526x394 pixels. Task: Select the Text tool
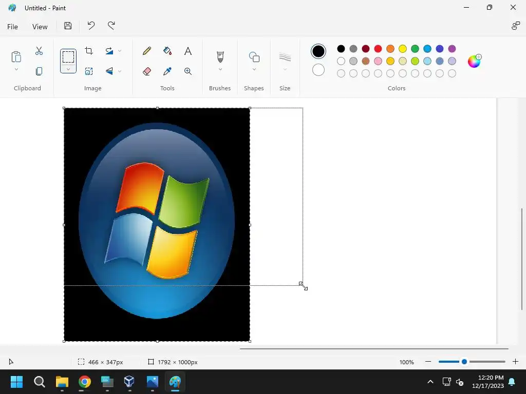188,51
